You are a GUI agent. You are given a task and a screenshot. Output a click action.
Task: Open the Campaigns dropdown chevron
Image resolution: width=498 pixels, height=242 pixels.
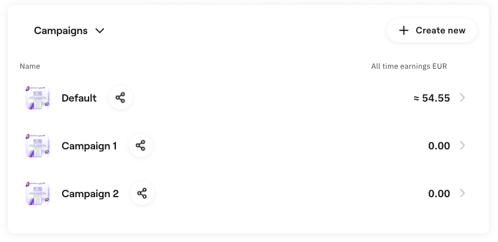(x=100, y=31)
